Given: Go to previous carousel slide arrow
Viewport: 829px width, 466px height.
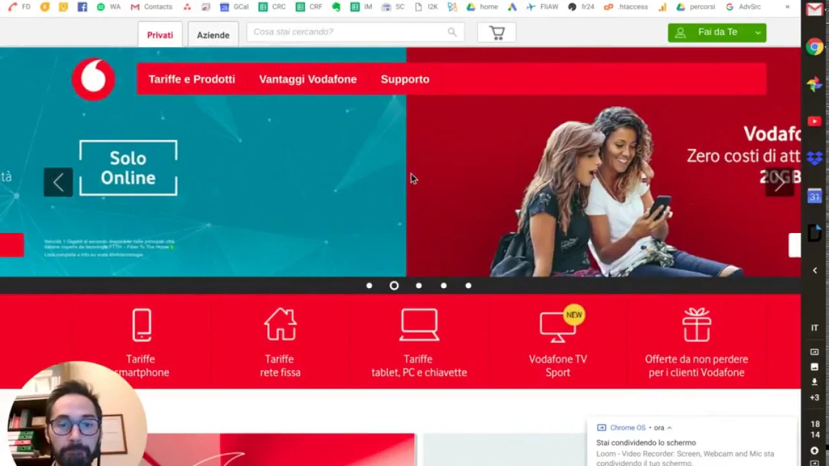Looking at the screenshot, I should tap(58, 183).
